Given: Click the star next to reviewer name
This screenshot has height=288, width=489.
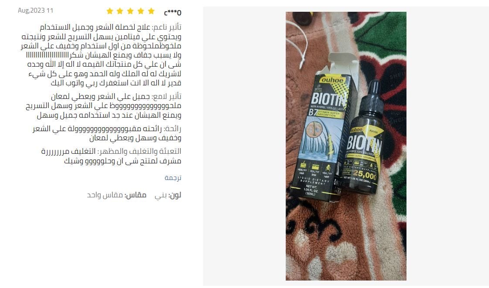Looking at the screenshot, I should tap(151, 11).
